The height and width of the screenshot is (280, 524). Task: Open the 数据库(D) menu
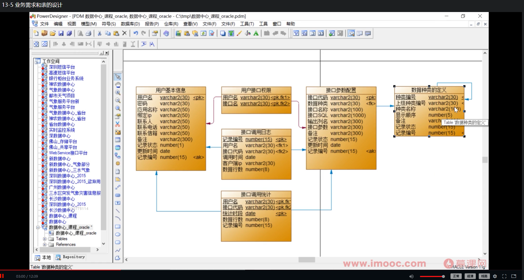pos(130,24)
